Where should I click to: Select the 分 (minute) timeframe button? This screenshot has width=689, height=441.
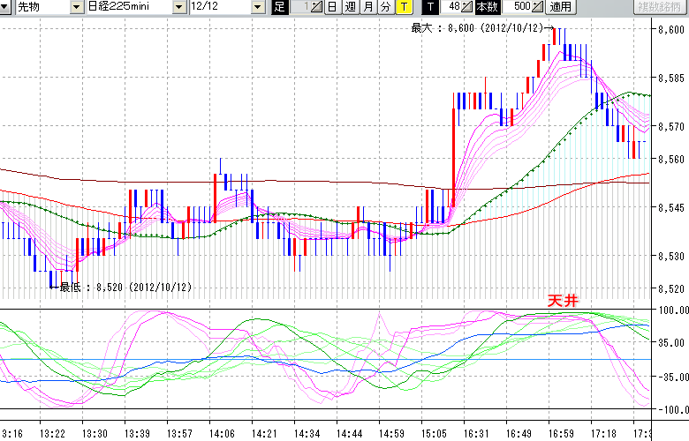point(385,7)
